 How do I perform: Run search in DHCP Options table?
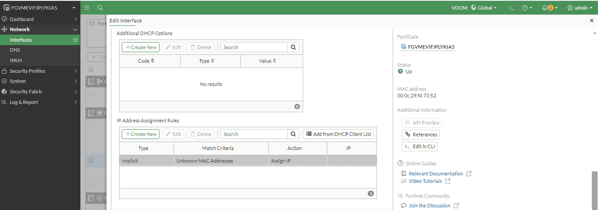[x=294, y=47]
